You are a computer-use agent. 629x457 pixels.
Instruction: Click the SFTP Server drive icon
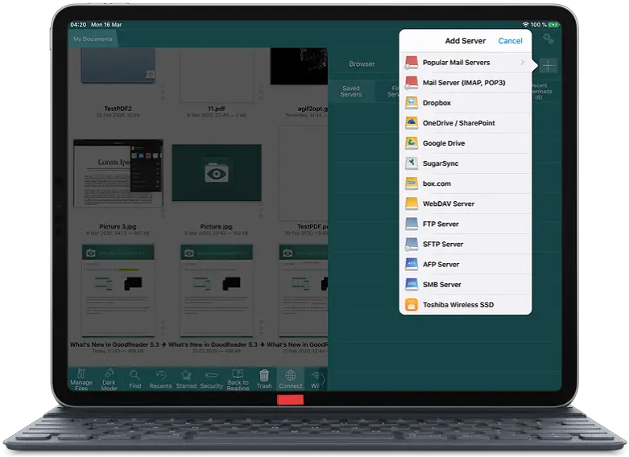(412, 244)
